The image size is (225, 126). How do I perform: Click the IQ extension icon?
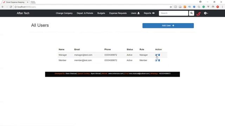(189, 7)
